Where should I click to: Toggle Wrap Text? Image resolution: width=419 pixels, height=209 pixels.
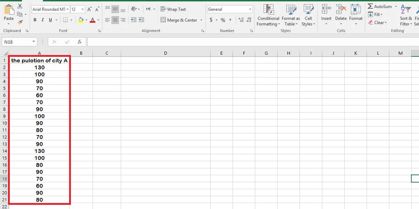coord(173,9)
